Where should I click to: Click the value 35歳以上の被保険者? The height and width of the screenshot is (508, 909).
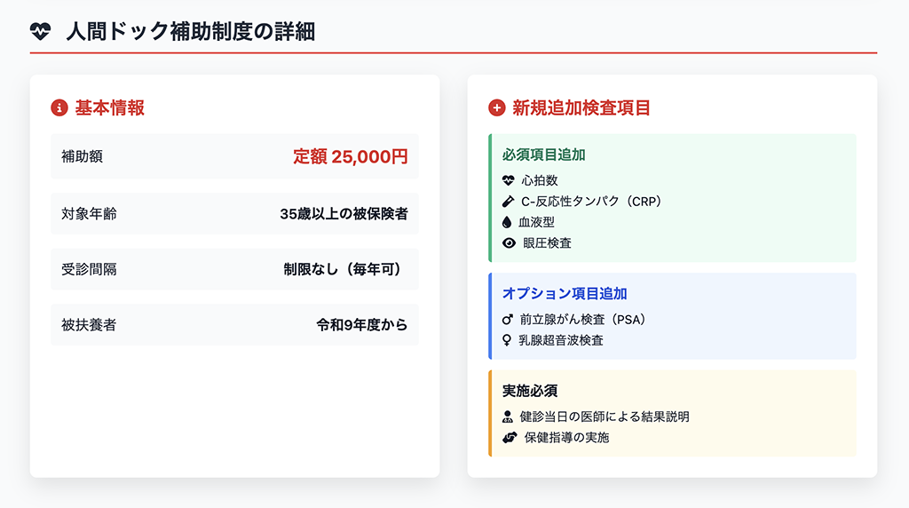click(344, 213)
